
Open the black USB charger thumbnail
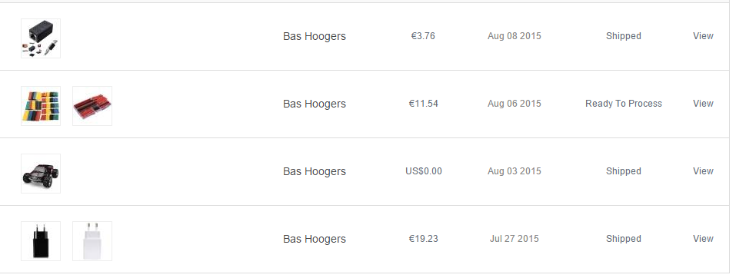pyautogui.click(x=41, y=241)
